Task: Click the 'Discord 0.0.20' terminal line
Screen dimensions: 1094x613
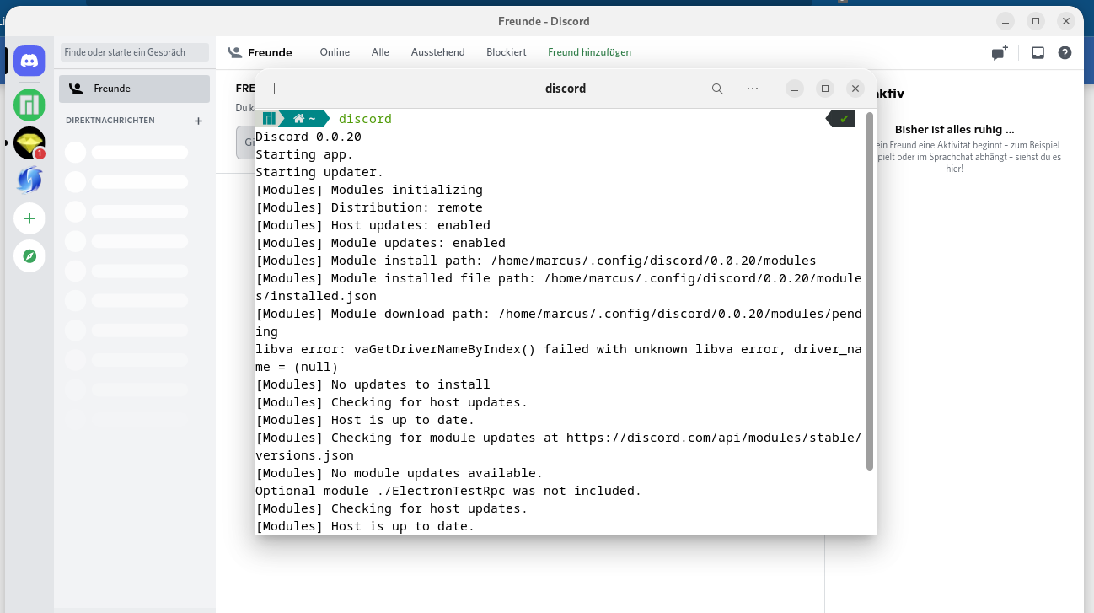Action: (308, 137)
